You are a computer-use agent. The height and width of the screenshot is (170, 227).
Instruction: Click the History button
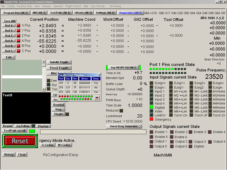pyautogui.click(x=9, y=155)
